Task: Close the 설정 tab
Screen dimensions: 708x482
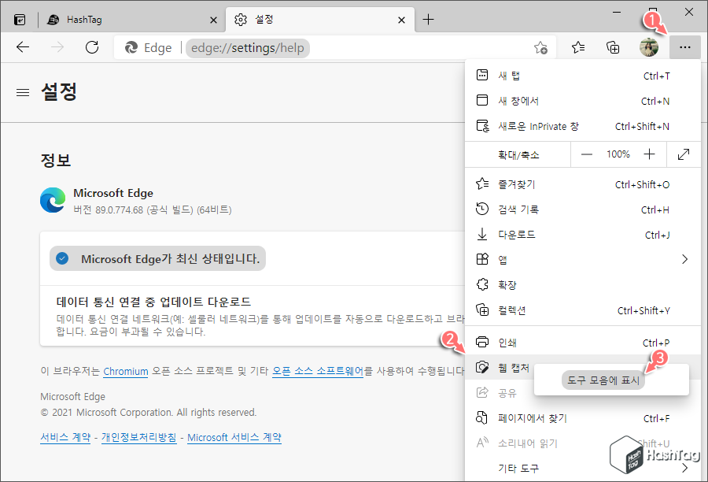Action: [401, 20]
